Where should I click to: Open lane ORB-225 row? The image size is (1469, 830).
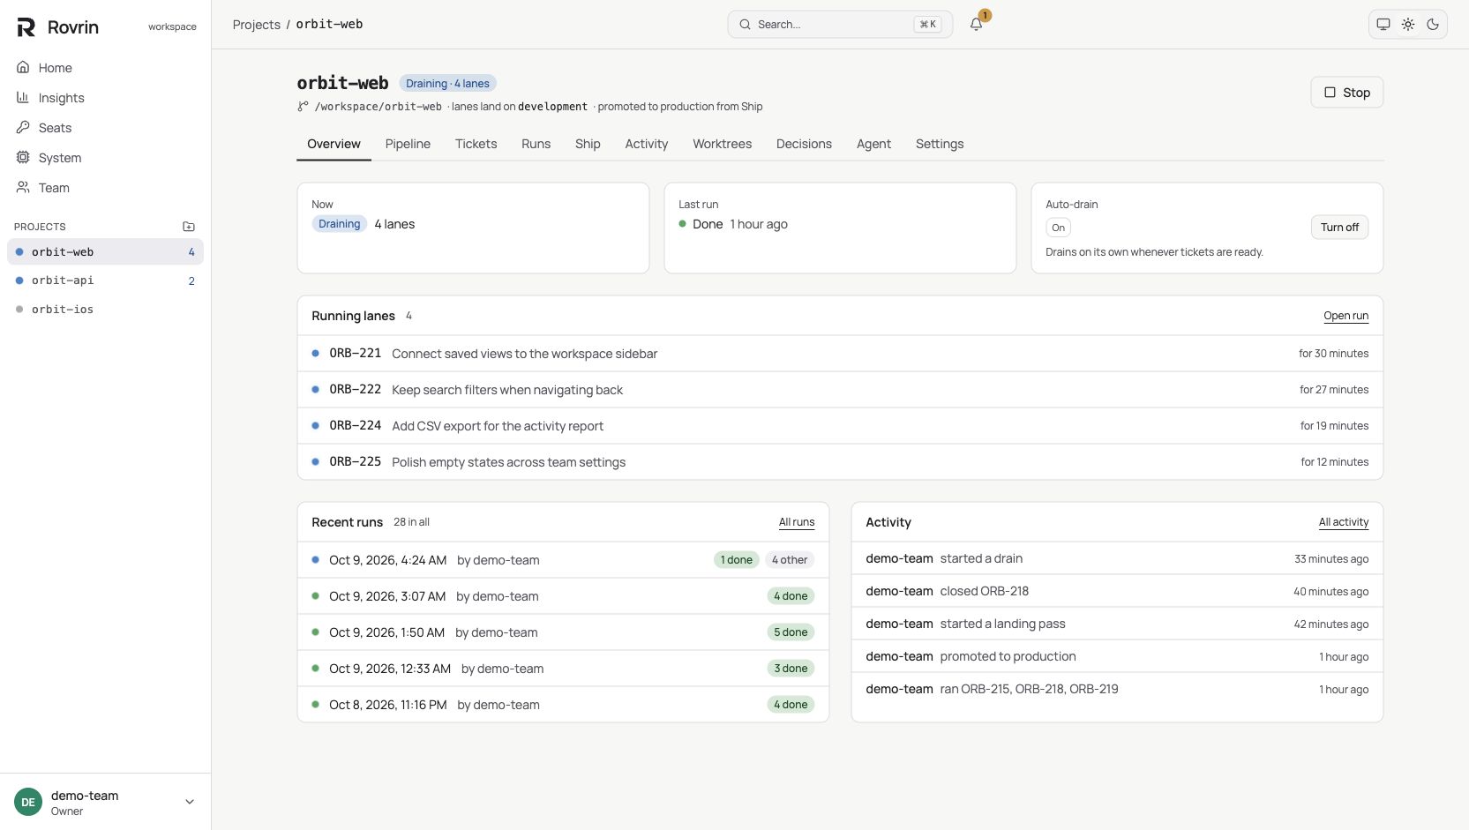pos(840,462)
